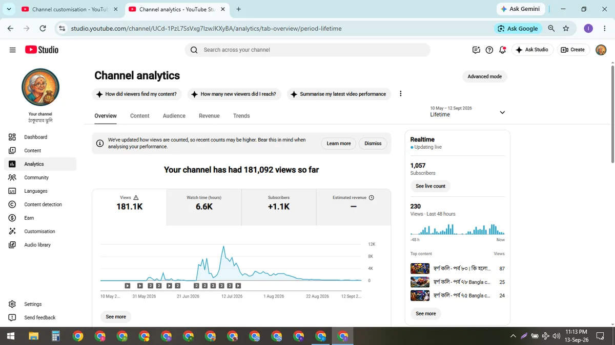Click the 1,057 subscribers count

[418, 166]
